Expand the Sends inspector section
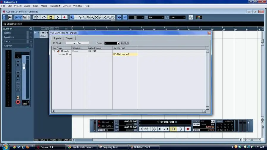Viewport: 267px width, 150px height. 7,42
